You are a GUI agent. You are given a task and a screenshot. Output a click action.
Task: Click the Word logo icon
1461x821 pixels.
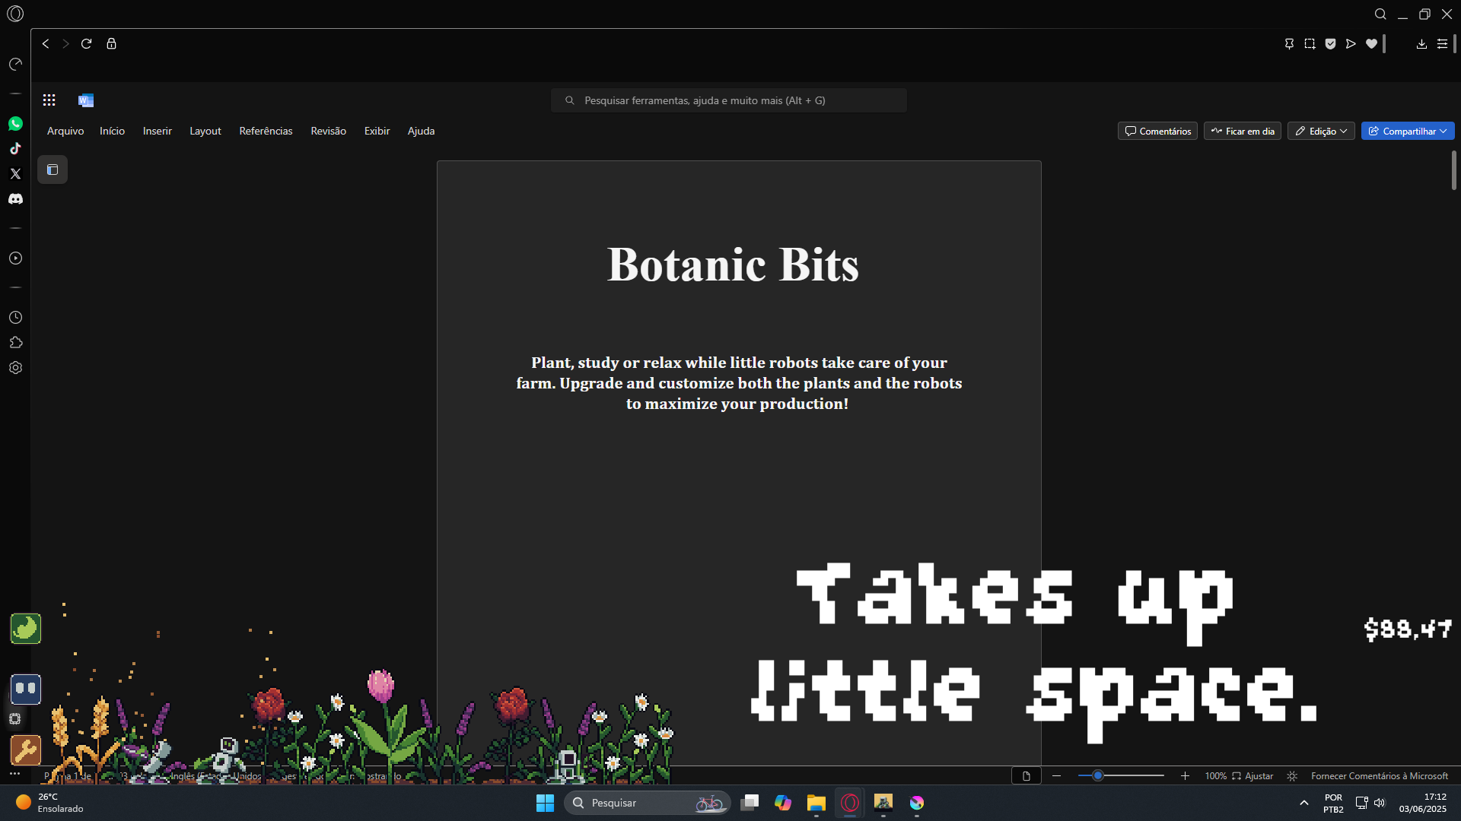coord(86,100)
